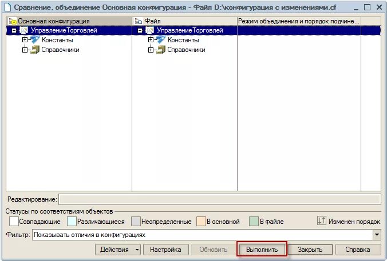Screen dimensions: 387x261
Task: Select Константы label in the main configuration column
Action: 57,40
